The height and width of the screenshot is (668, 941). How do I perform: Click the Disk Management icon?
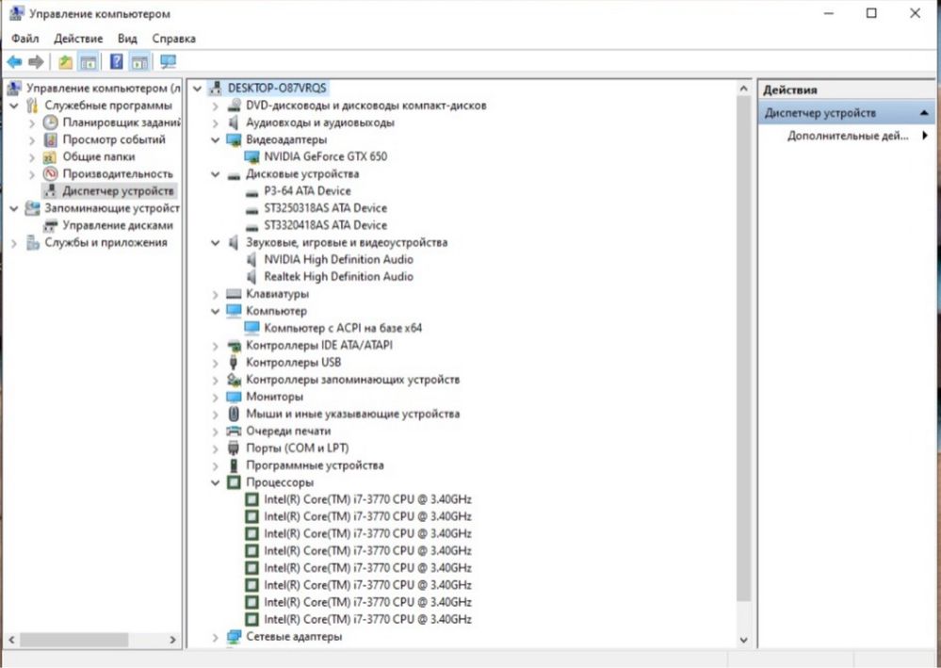pyautogui.click(x=51, y=226)
